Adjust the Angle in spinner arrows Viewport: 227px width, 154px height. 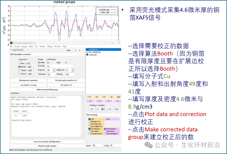click(x=54, y=70)
